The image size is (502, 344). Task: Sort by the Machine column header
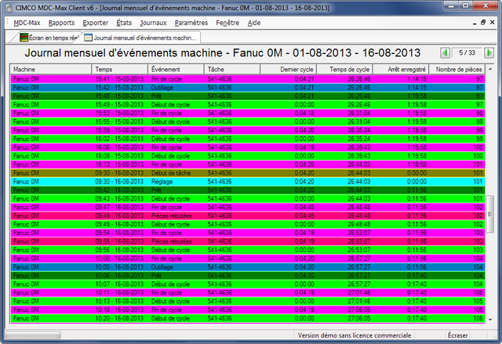(51, 69)
